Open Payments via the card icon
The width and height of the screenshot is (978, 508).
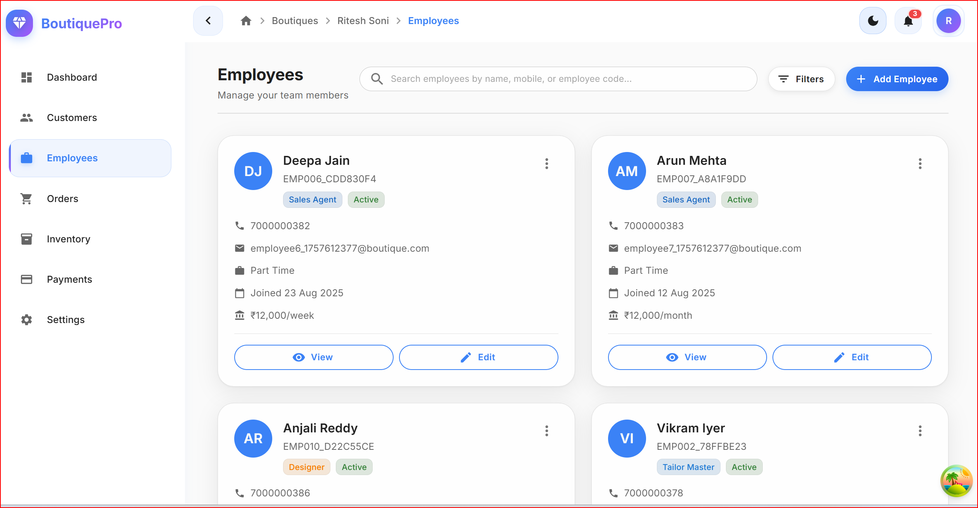point(26,279)
